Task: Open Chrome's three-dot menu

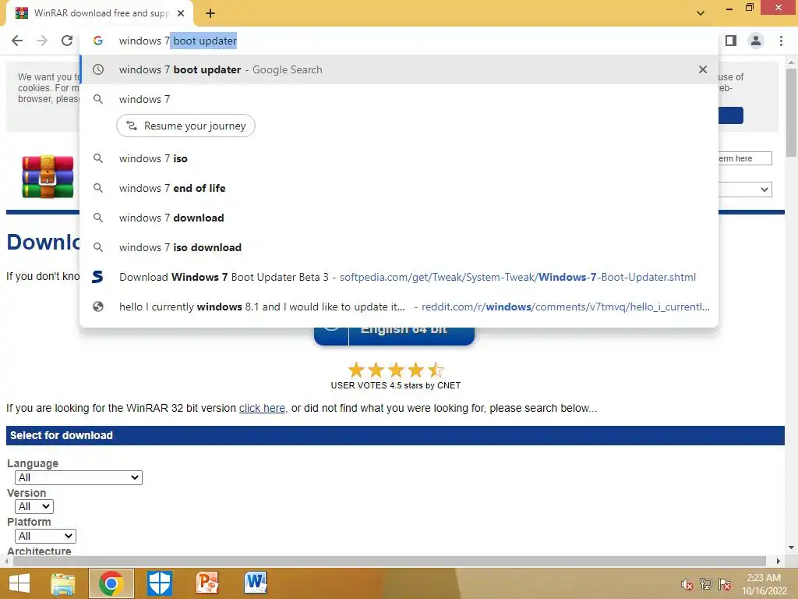Action: click(x=781, y=41)
